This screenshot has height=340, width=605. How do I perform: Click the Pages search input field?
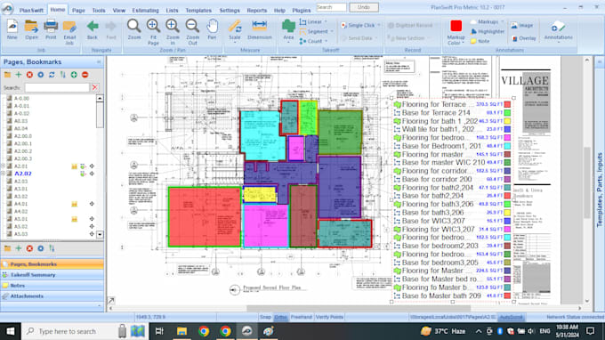coord(57,87)
